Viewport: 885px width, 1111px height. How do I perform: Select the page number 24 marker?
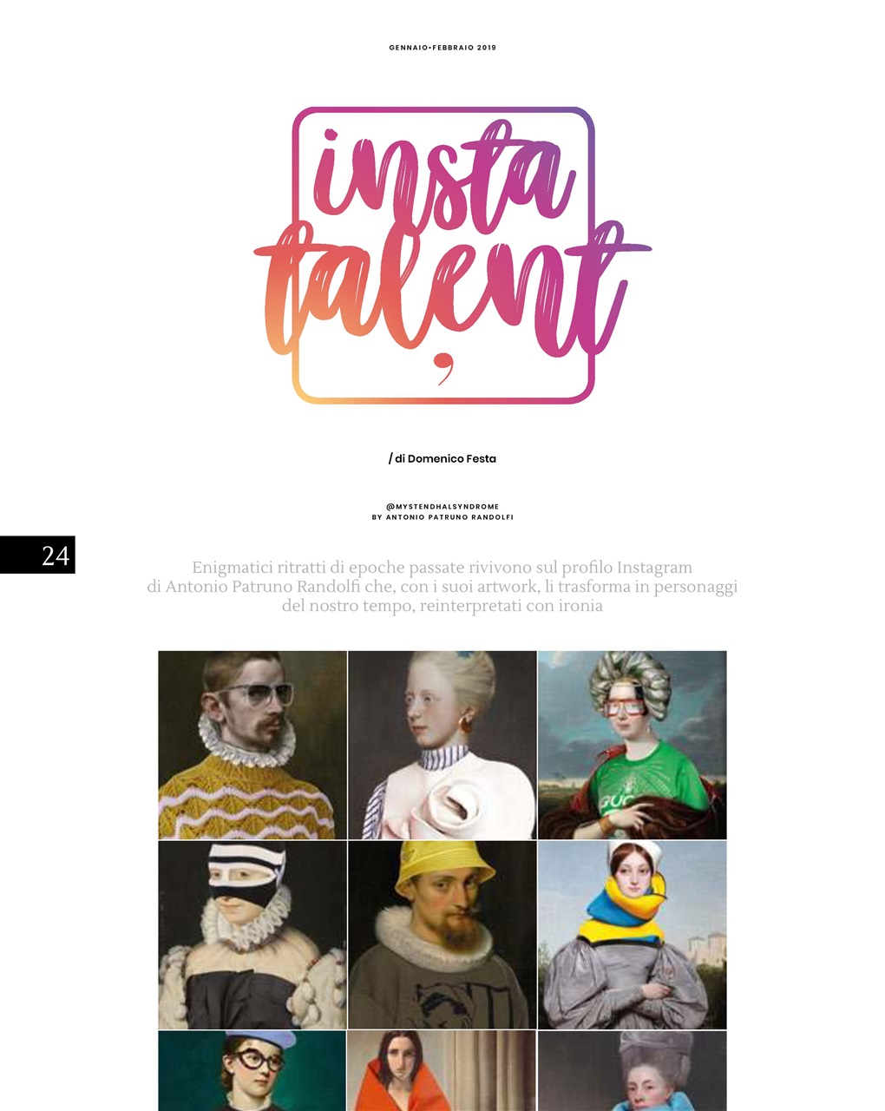pyautogui.click(x=37, y=555)
